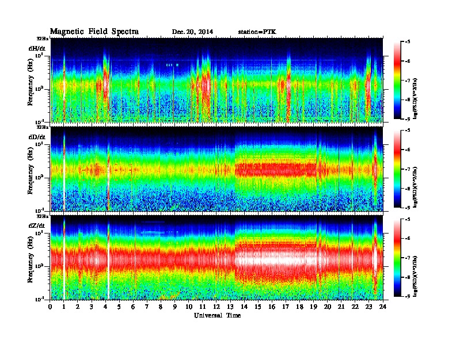
Task: Click the log(PSD) label of dH/dt color bar
Action: pos(415,98)
